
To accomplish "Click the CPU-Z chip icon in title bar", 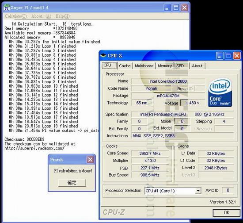I will [103, 55].
